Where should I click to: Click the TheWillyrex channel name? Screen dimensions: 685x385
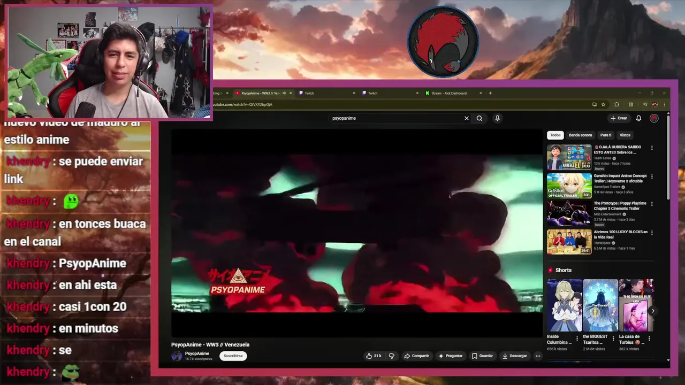coord(602,243)
